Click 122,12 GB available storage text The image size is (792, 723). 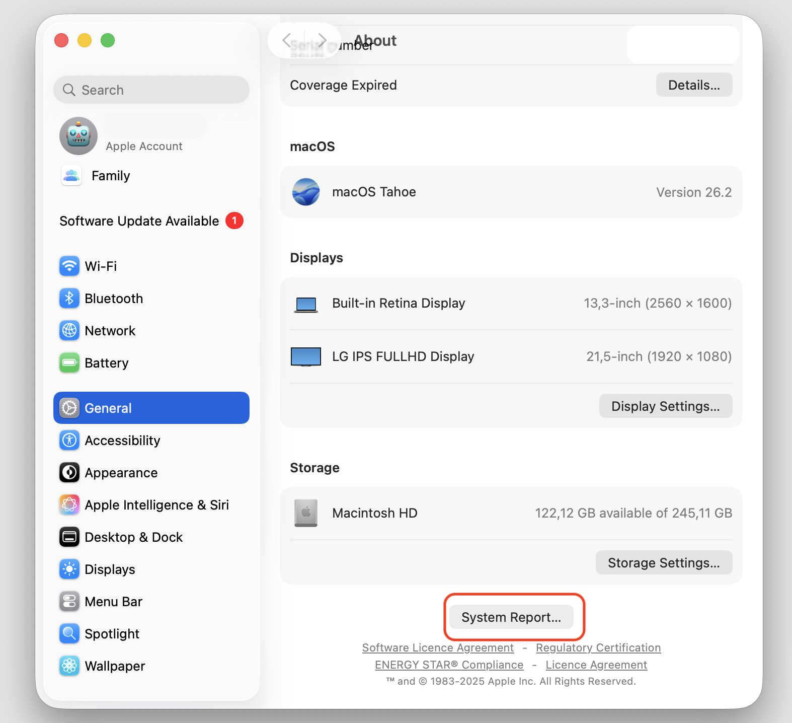633,513
